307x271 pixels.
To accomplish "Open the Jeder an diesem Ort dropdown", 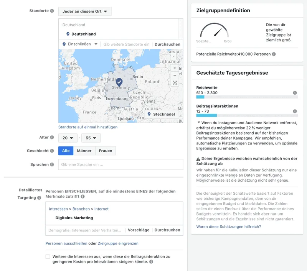I will [85, 11].
